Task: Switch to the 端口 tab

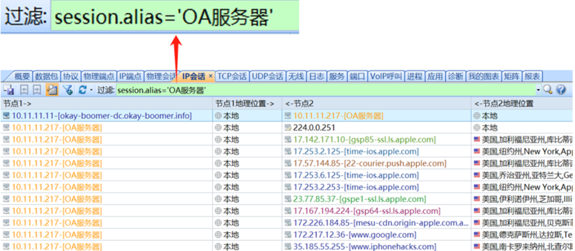Action: 357,76
